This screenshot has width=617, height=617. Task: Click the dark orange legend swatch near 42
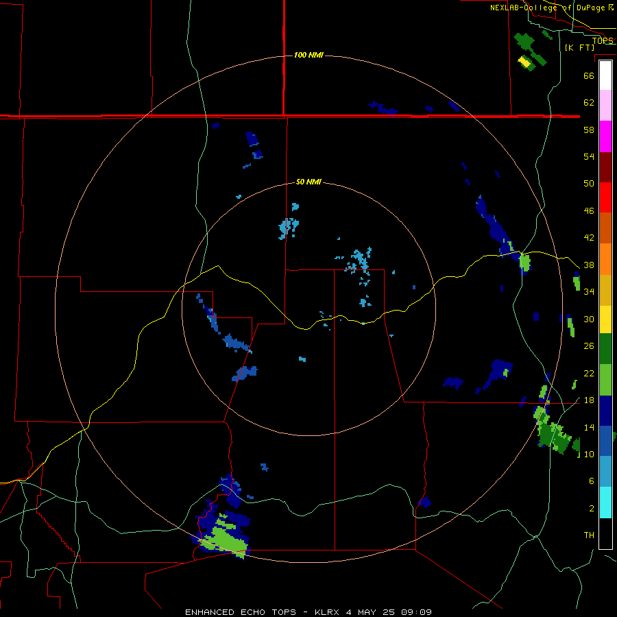point(605,228)
